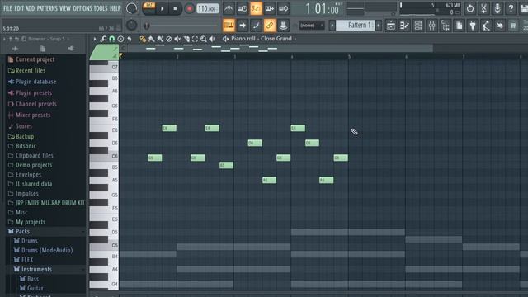Open the Playlist view button
Image resolution: width=528 pixels, height=297 pixels.
pyautogui.click(x=390, y=26)
